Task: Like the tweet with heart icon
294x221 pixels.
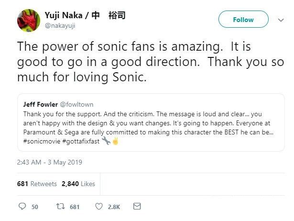Action: click(99, 206)
